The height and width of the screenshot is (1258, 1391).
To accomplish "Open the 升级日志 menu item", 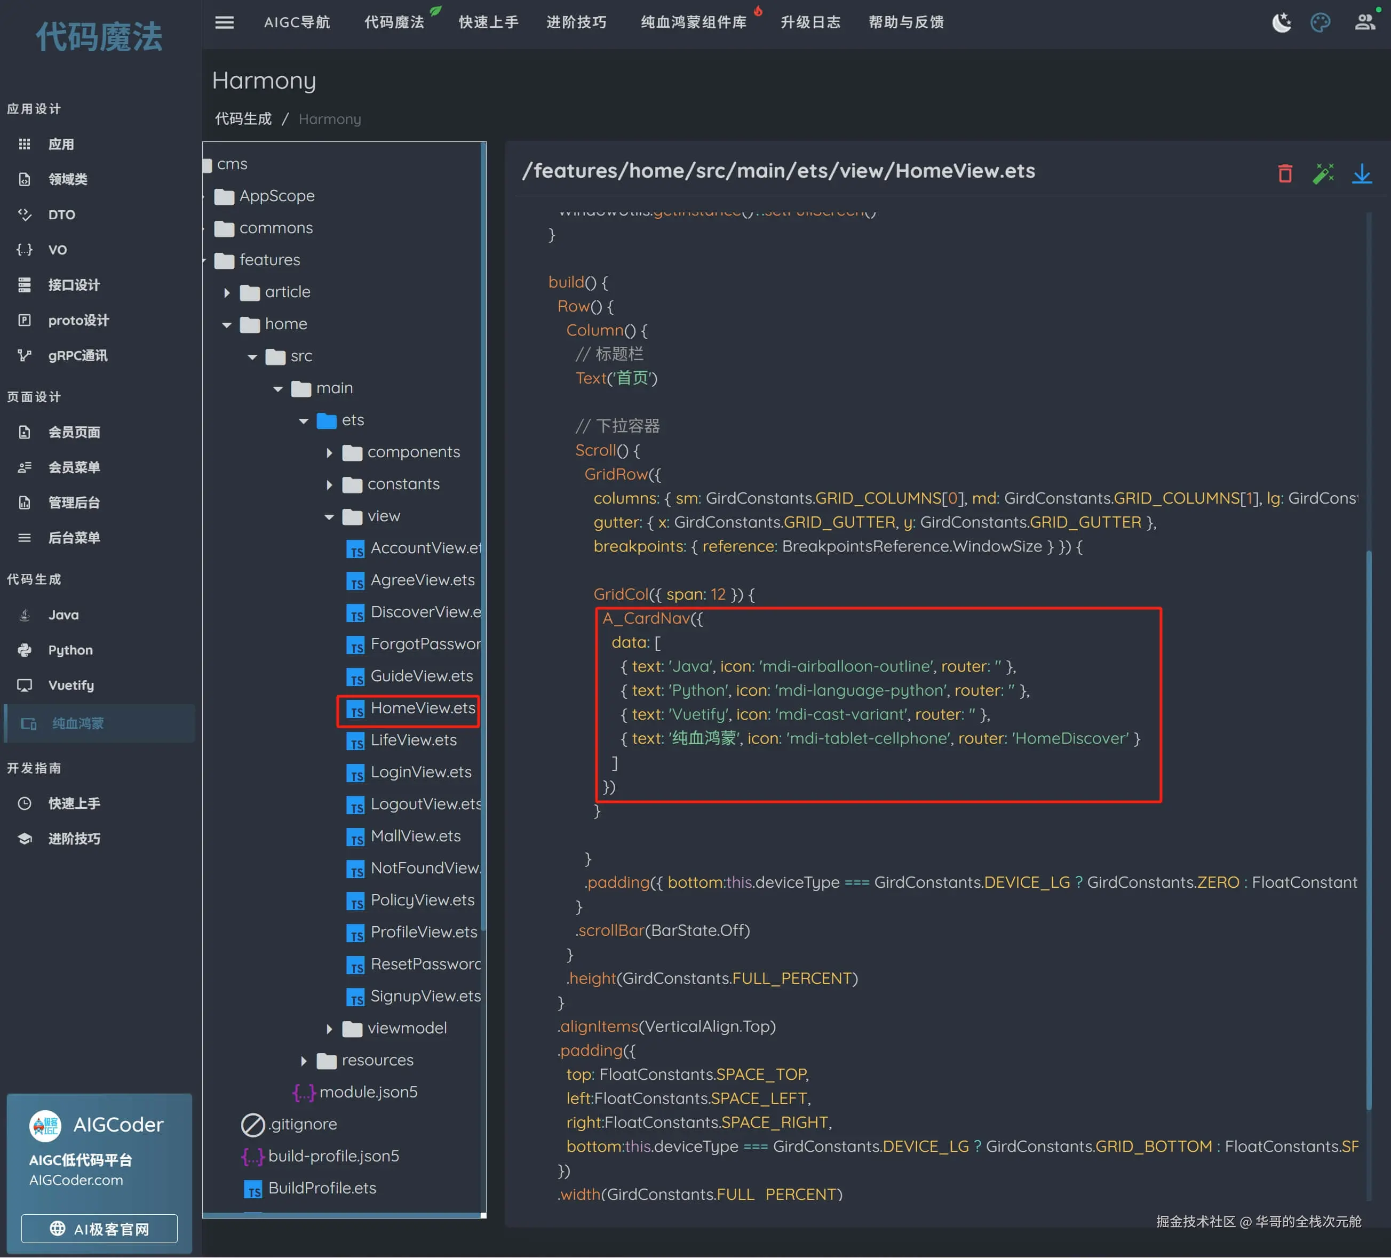I will (x=810, y=23).
